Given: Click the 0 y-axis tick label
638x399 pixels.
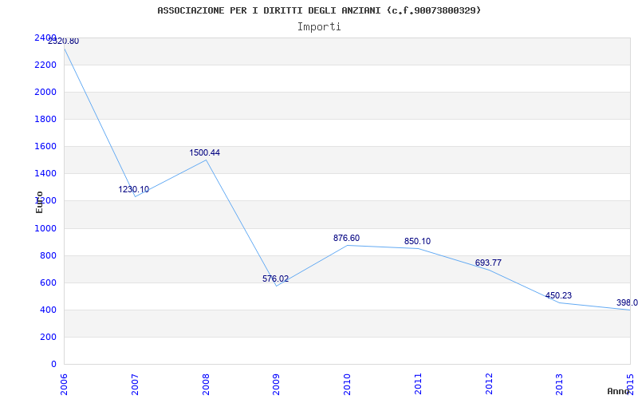Looking at the screenshot, I should (x=53, y=365).
